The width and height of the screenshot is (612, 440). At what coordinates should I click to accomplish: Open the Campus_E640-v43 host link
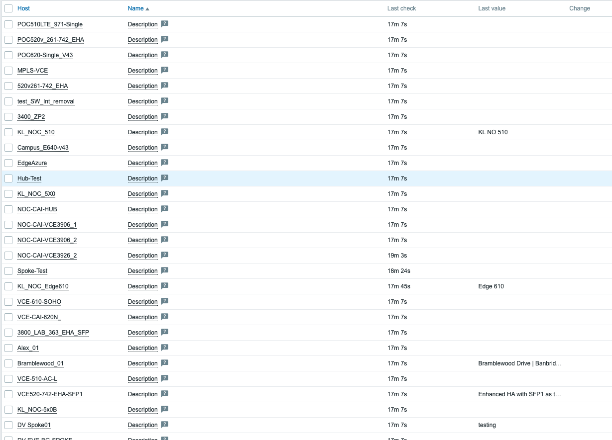pos(43,148)
